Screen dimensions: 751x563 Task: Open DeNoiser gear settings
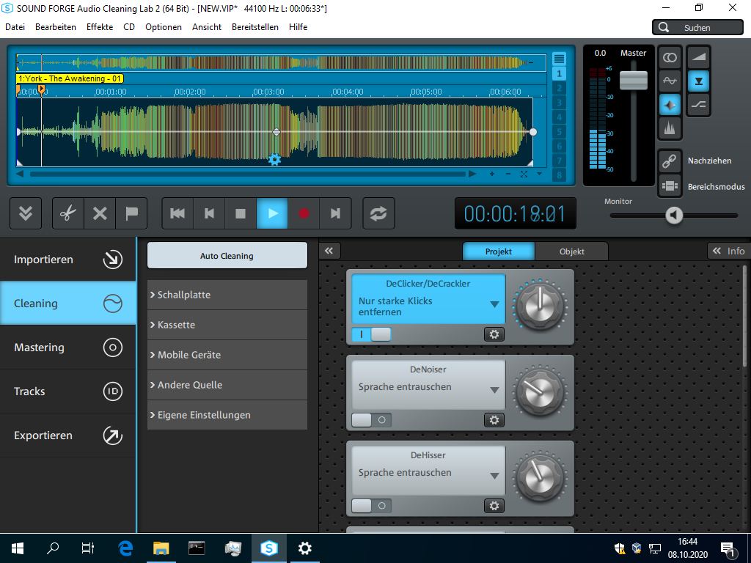pos(494,420)
